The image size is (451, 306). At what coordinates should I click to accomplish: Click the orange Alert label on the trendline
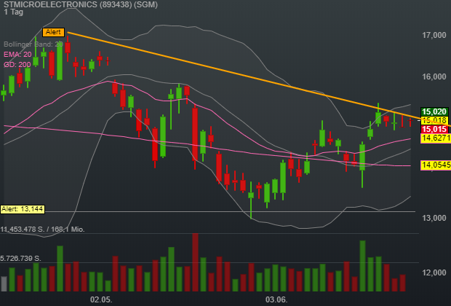pos(54,32)
